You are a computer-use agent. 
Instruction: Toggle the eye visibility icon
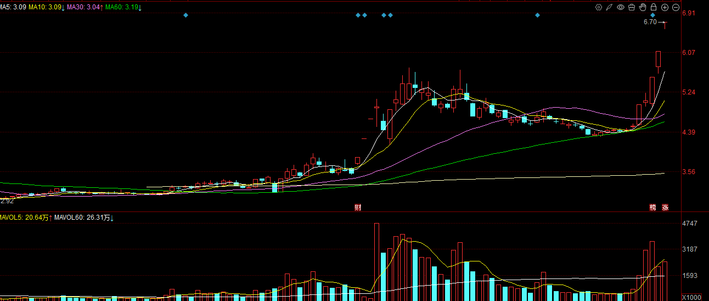coord(621,7)
